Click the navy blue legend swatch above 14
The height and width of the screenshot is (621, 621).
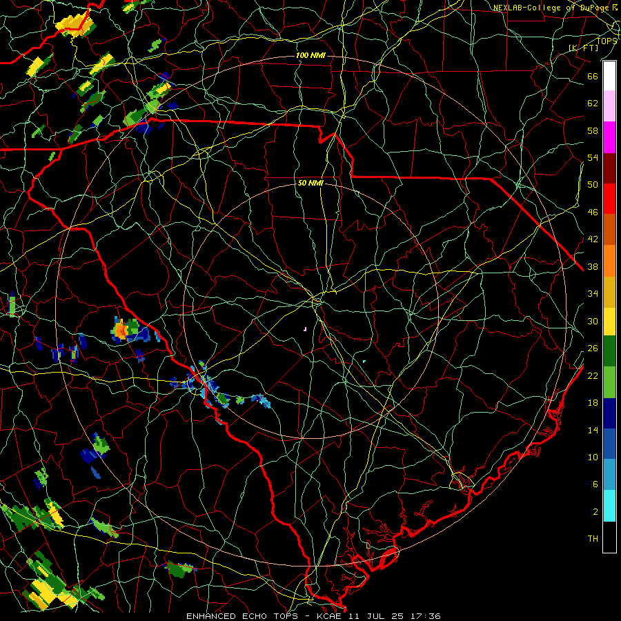click(x=609, y=413)
